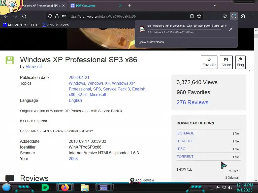Screen dimensions: 258x193
Task: Save page to Pocket icon
Action: point(224,16)
